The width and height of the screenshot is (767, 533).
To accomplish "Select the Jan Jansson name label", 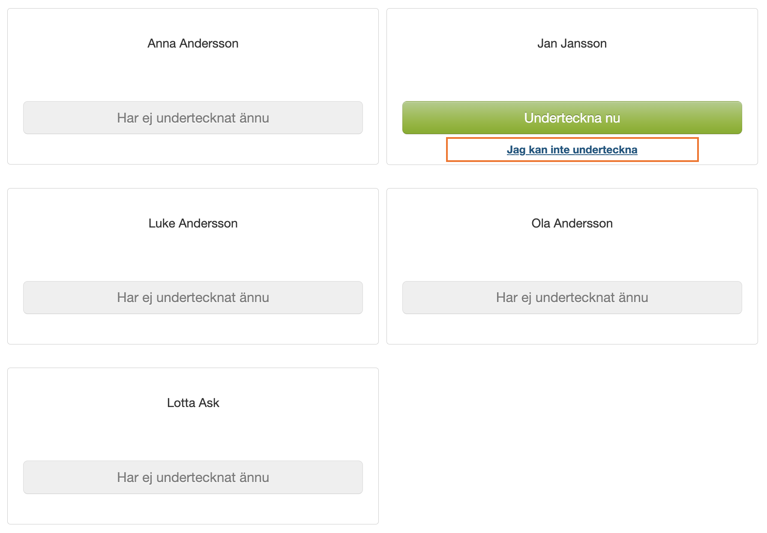I will (572, 43).
